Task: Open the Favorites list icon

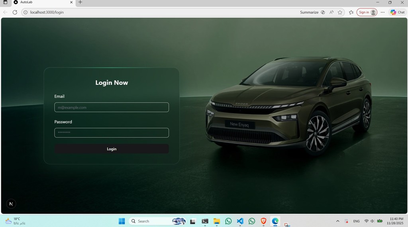Action: click(x=351, y=12)
